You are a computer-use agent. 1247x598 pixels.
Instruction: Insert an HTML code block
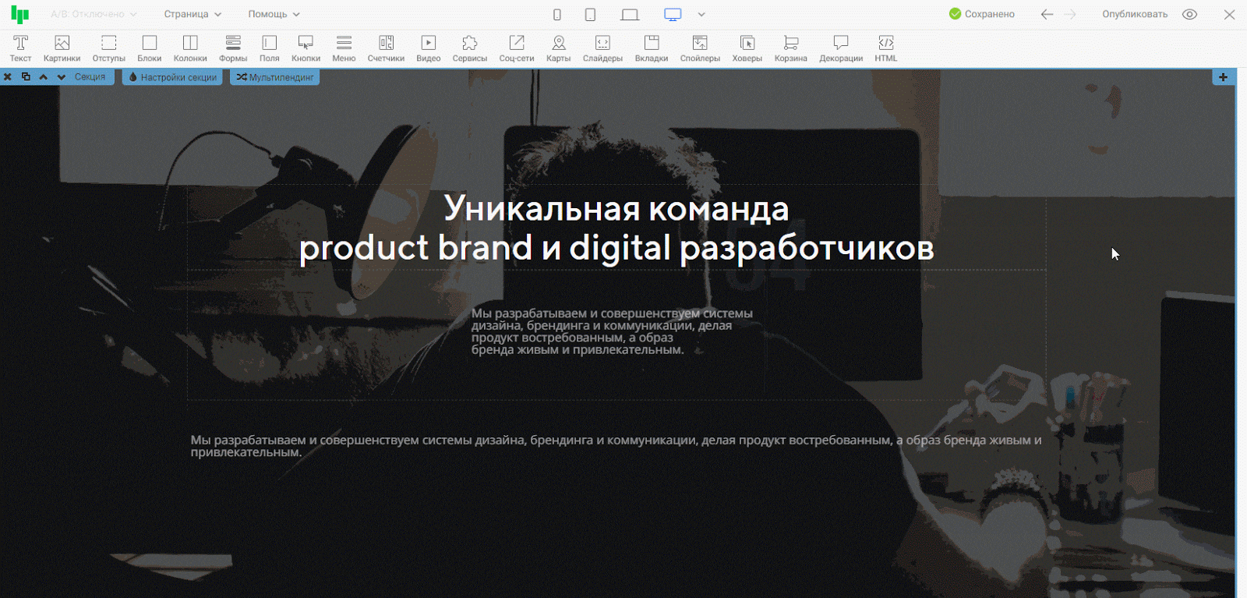[885, 48]
